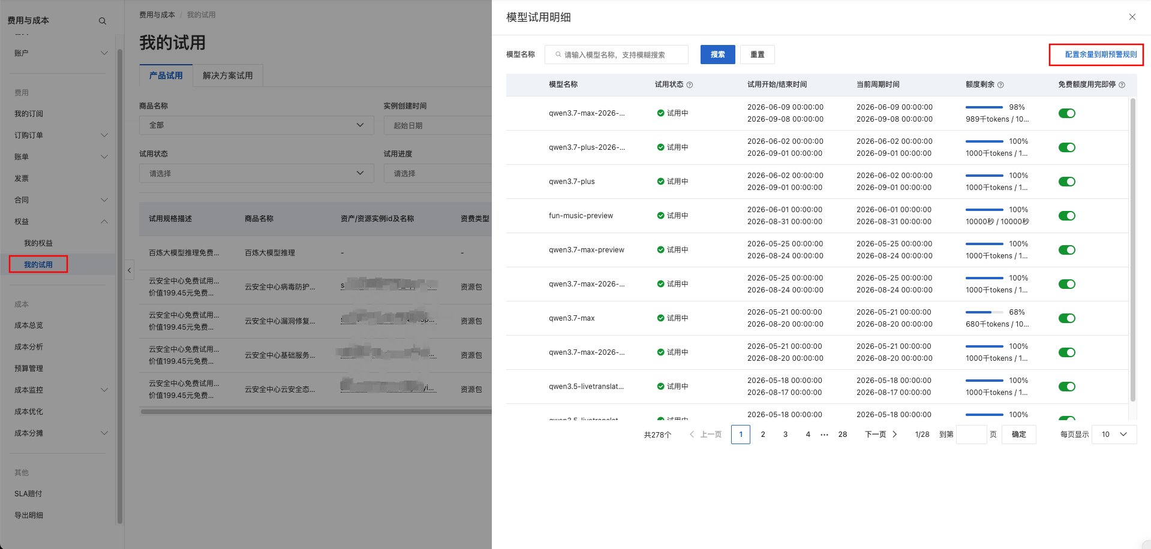
Task: Expand the 账户 sidebar group
Action: coord(104,53)
